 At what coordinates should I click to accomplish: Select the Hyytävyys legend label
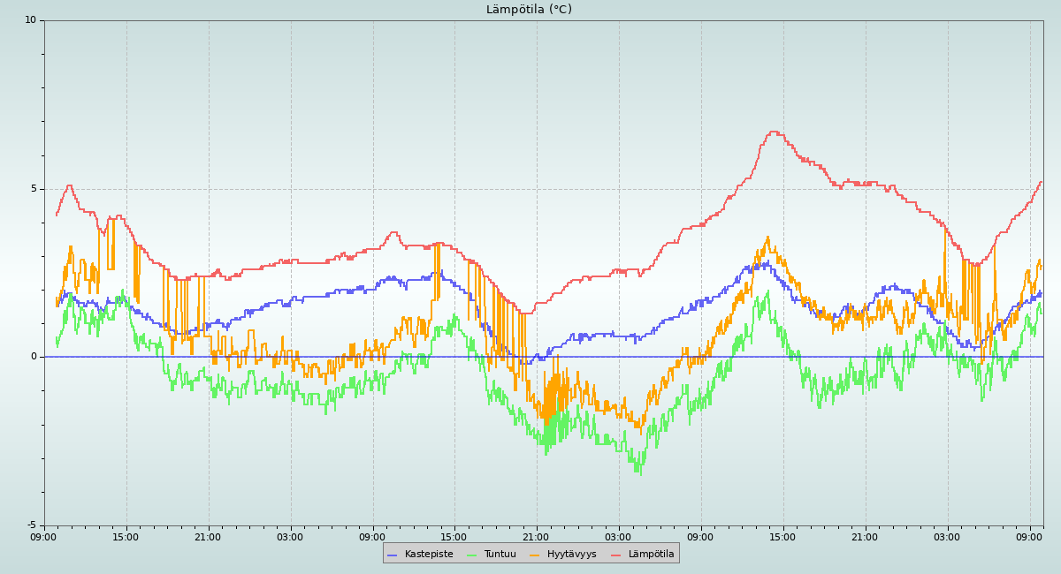(571, 555)
